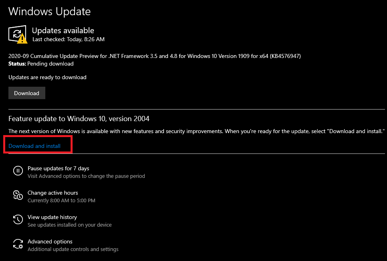Open the Pause updates for 7 days option
387x261 pixels.
point(58,168)
